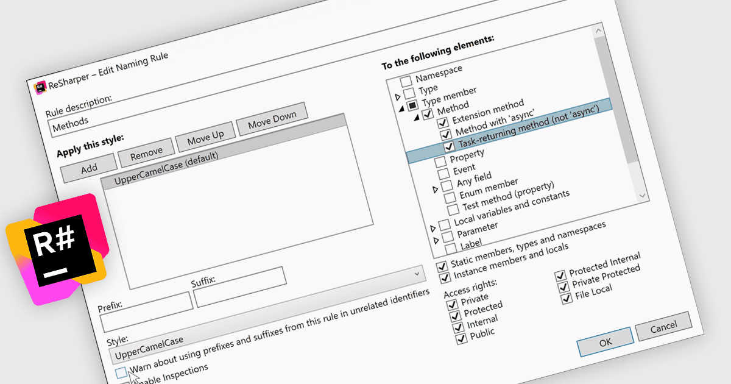Uncheck Static members, types and namespaces
The image size is (731, 384).
tap(441, 266)
